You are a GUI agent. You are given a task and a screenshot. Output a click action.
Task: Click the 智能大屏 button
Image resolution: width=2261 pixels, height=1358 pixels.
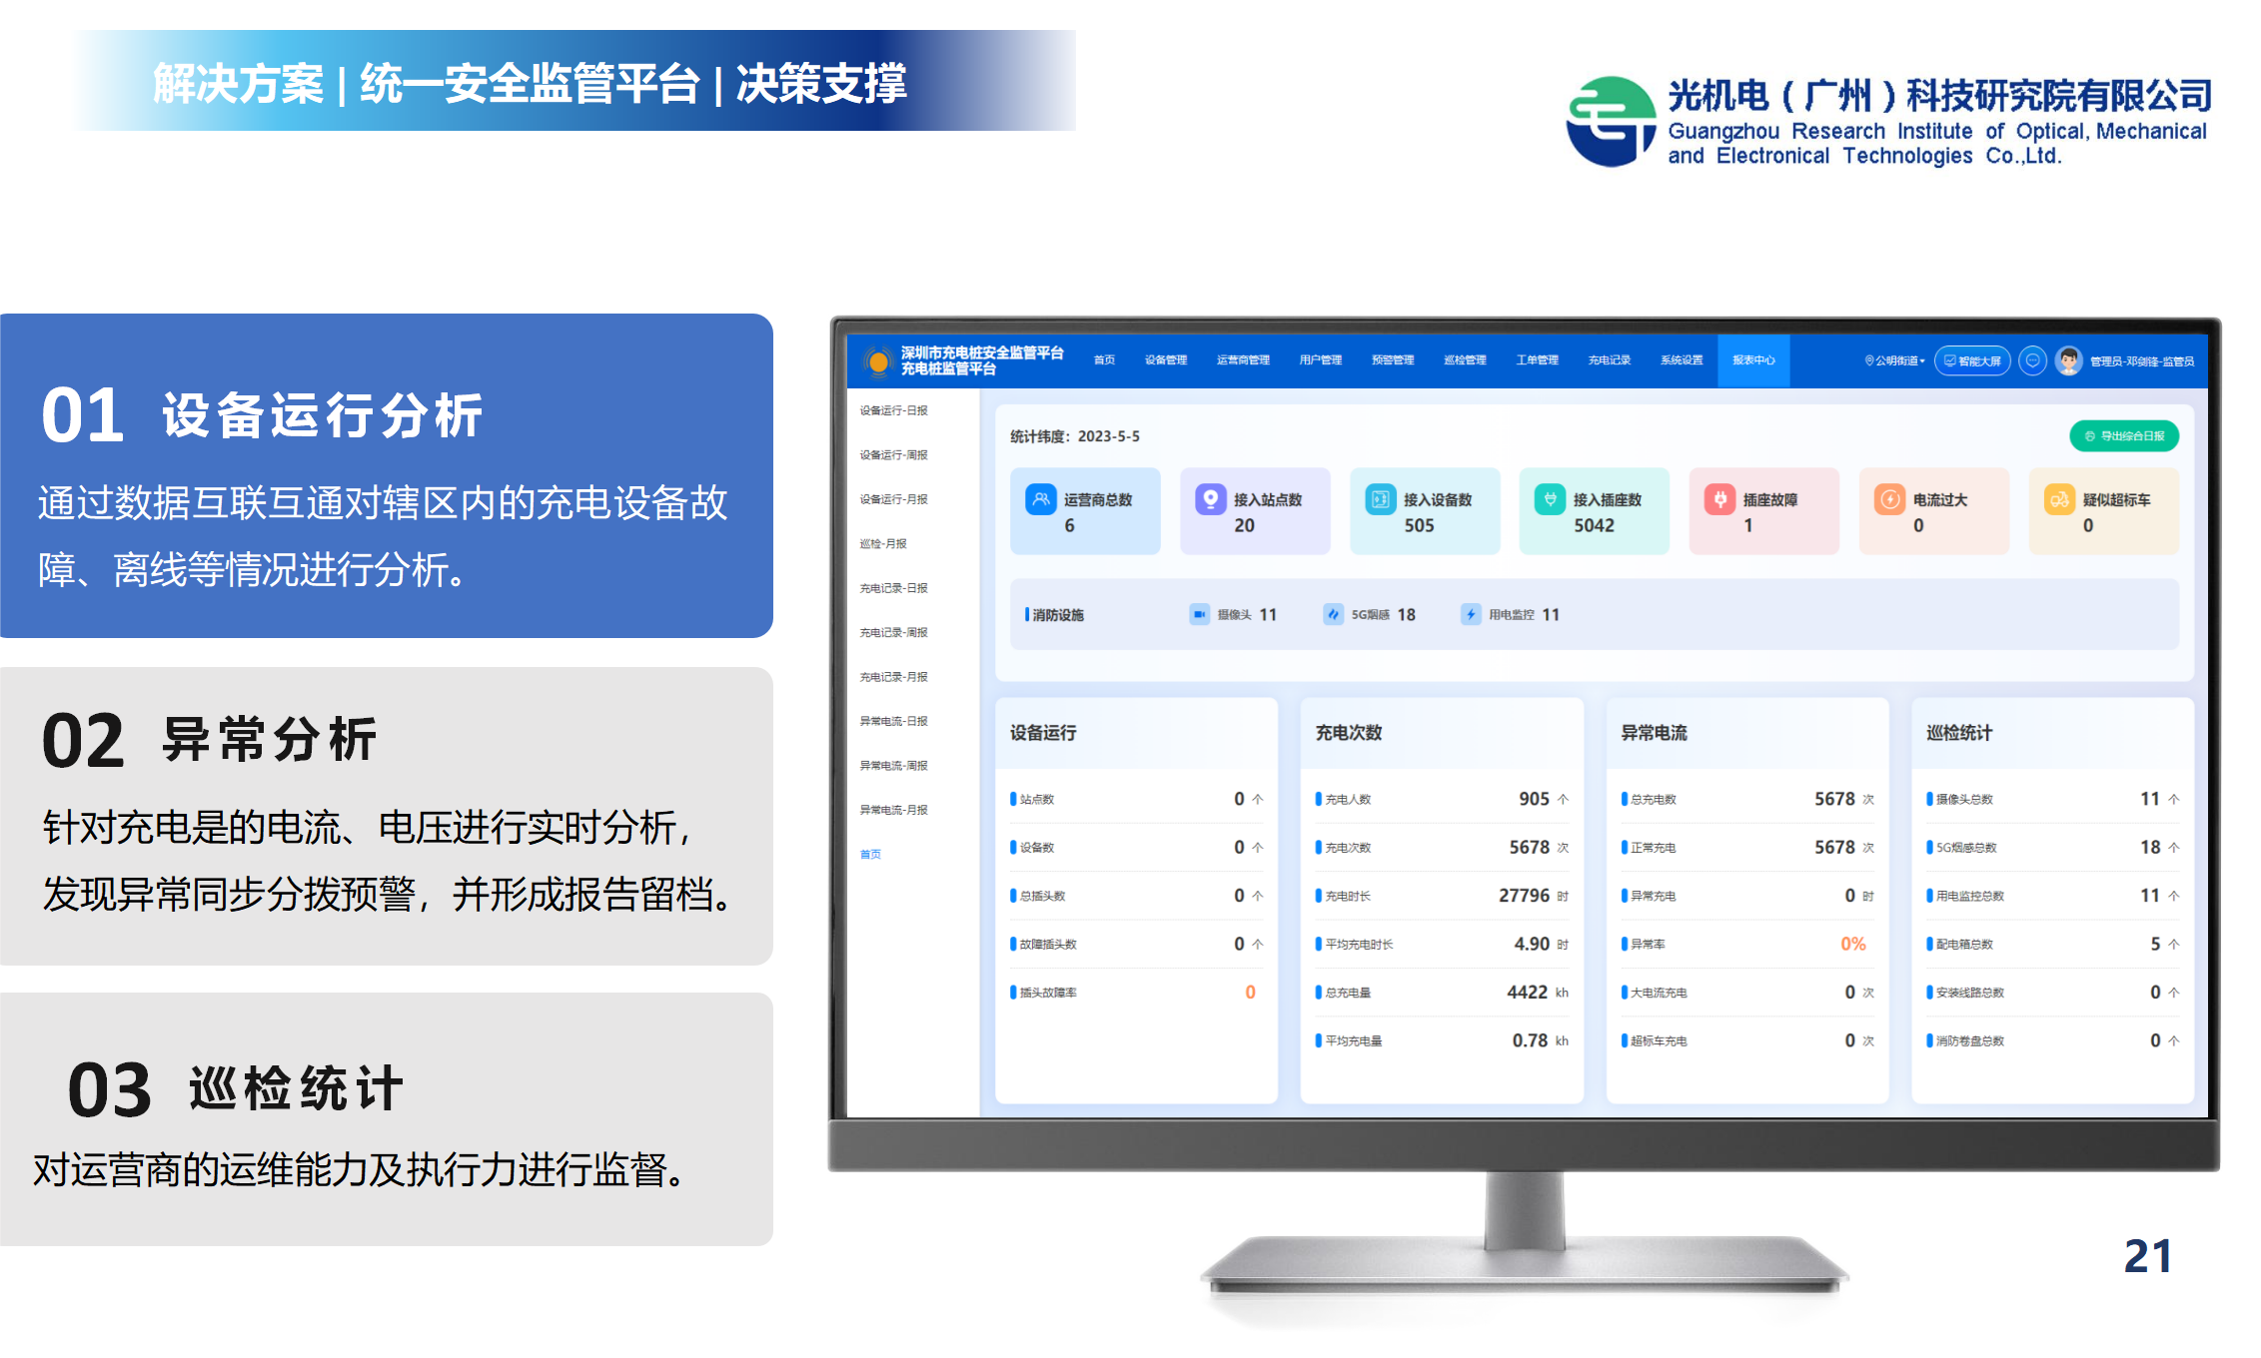point(1972,360)
